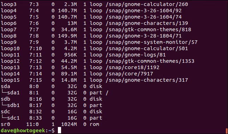The height and width of the screenshot is (134, 228).
Task: Click the /snap/gnome-characters/139 mount path
Action: 147,23
